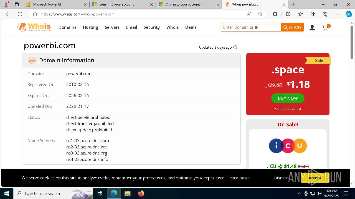Screen dimensions: 355x199
Task: Open the Deals menu
Action: [191, 27]
